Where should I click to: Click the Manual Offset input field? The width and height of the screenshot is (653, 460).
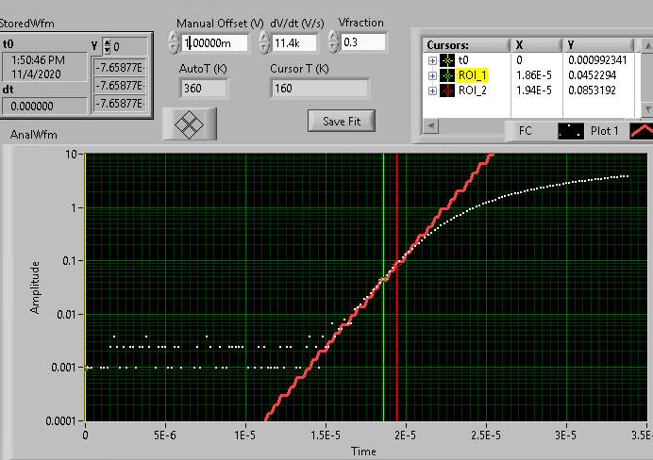click(215, 42)
